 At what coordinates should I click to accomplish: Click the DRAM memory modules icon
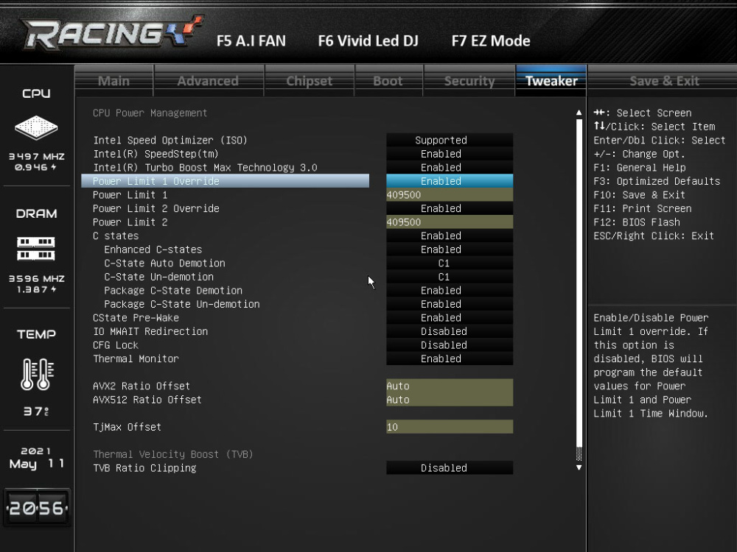pyautogui.click(x=36, y=249)
